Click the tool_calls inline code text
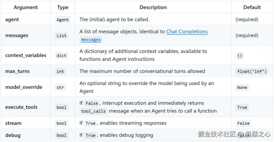 tap(93, 111)
